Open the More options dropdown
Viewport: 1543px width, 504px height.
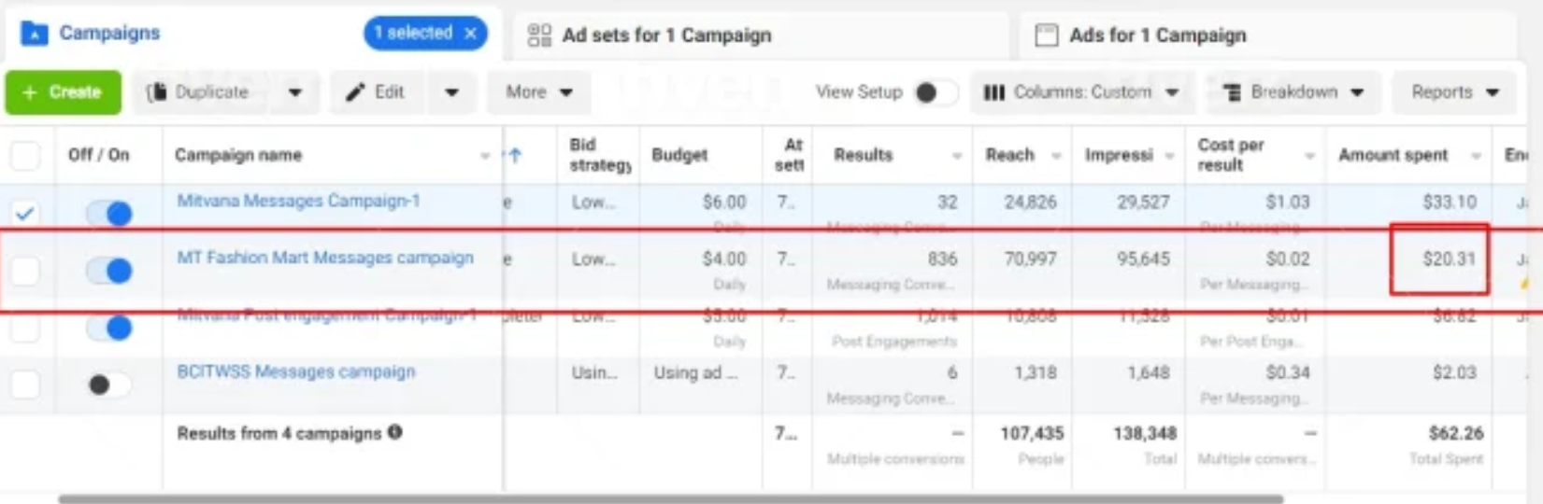pos(538,92)
